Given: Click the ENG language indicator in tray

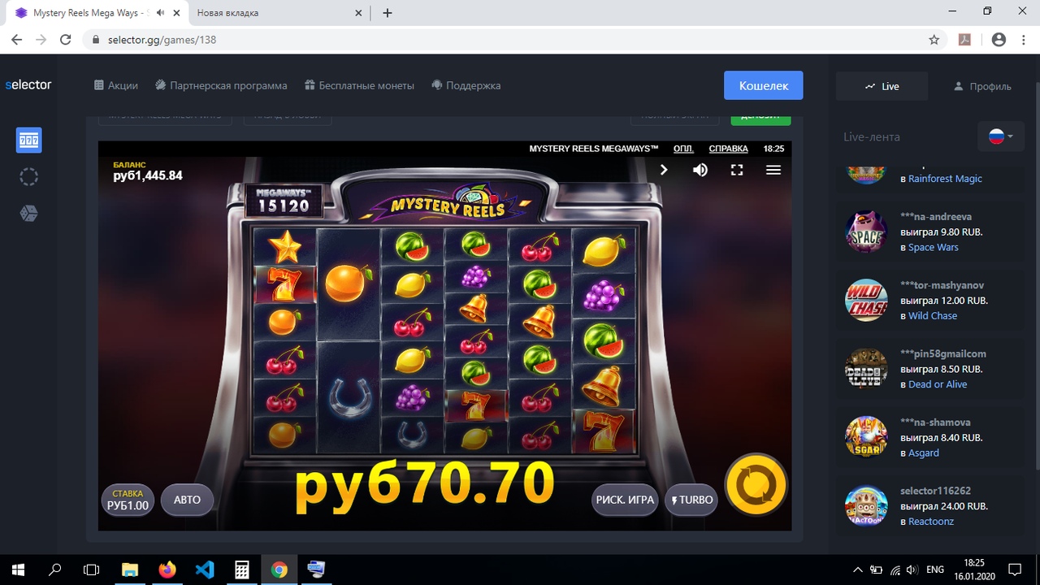Looking at the screenshot, I should (935, 570).
